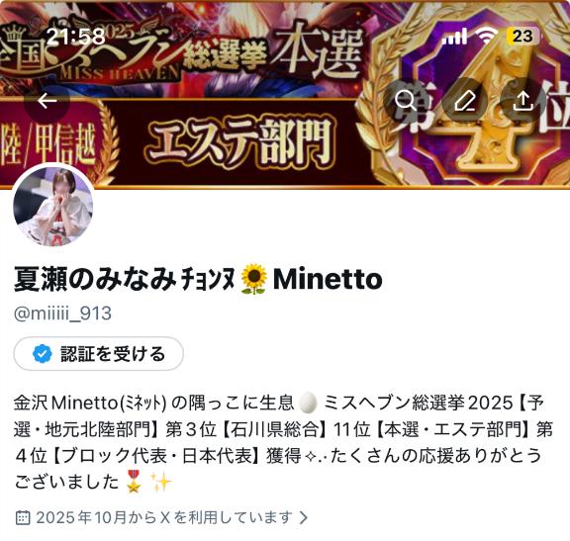Click the sunflower emoji in display name
Image resolution: width=570 pixels, height=541 pixels.
click(253, 279)
